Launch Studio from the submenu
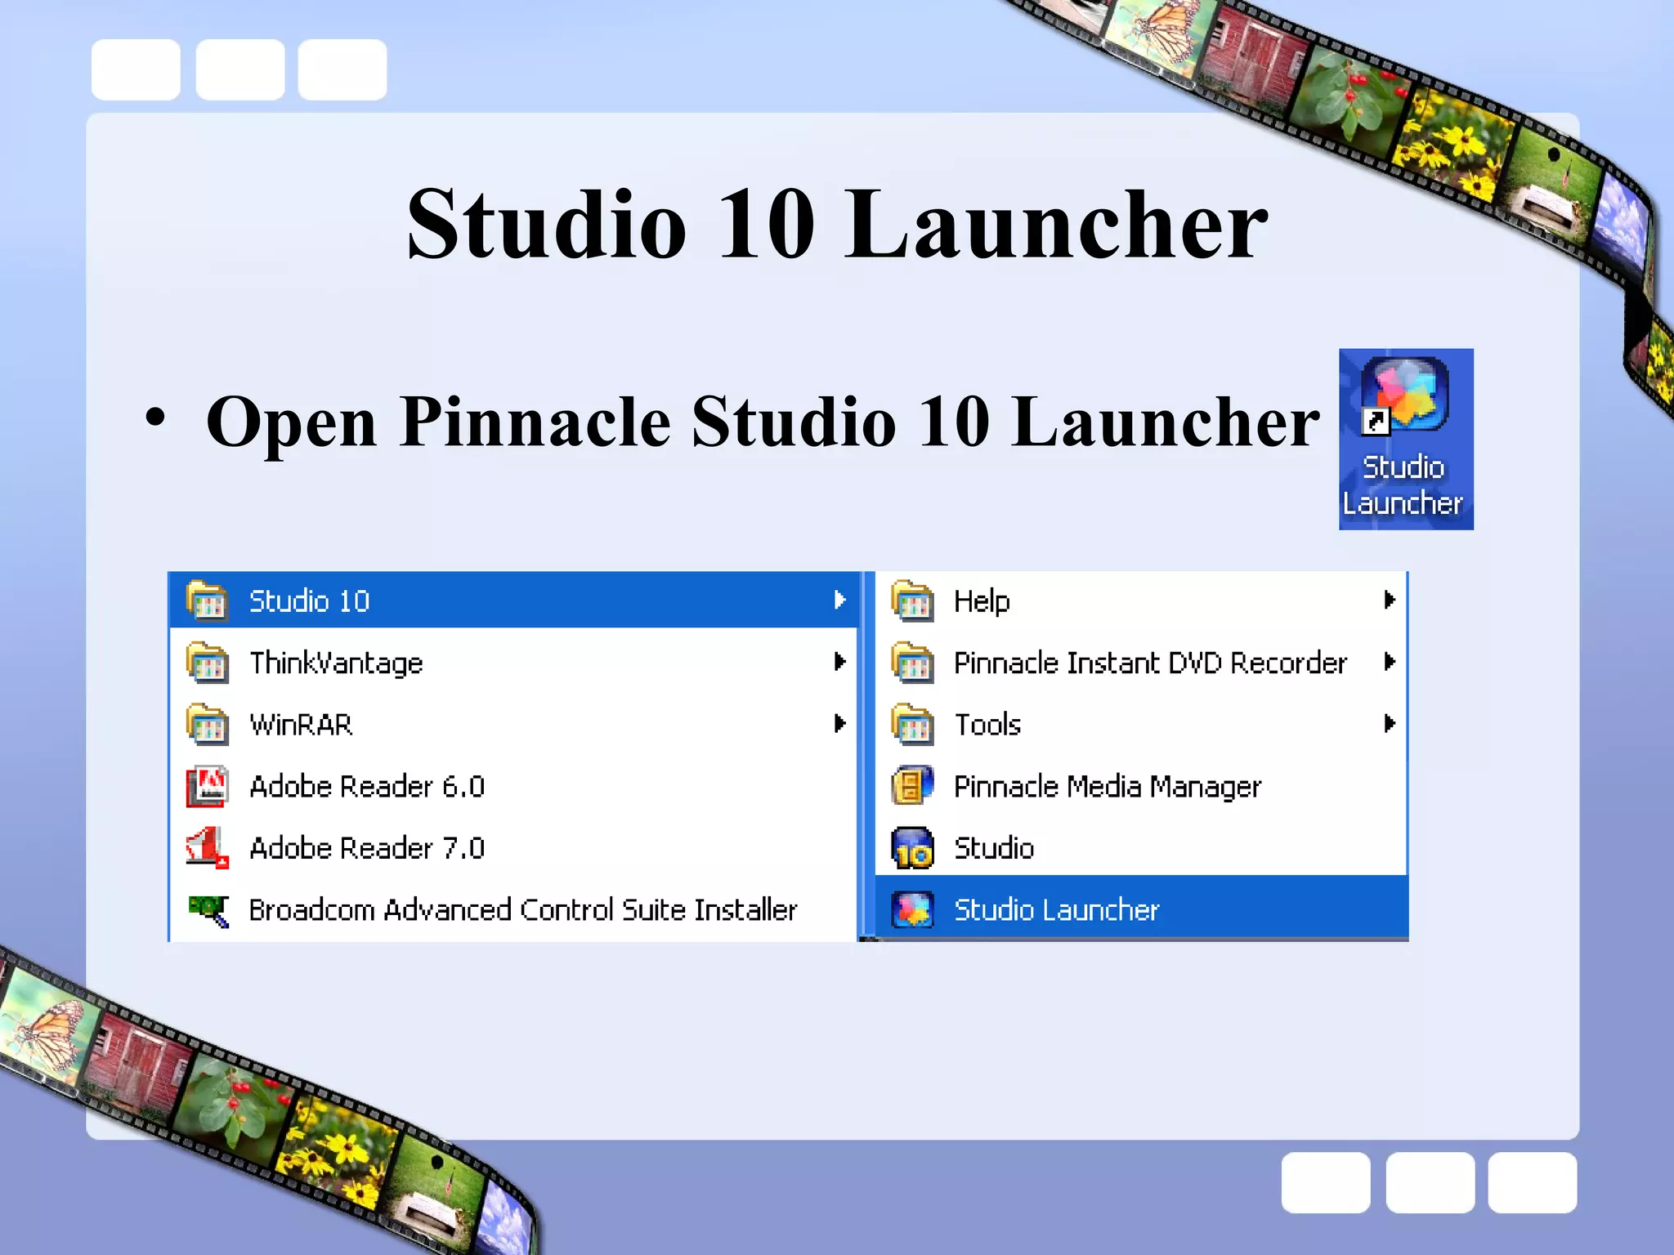This screenshot has height=1255, width=1674. tap(1141, 848)
